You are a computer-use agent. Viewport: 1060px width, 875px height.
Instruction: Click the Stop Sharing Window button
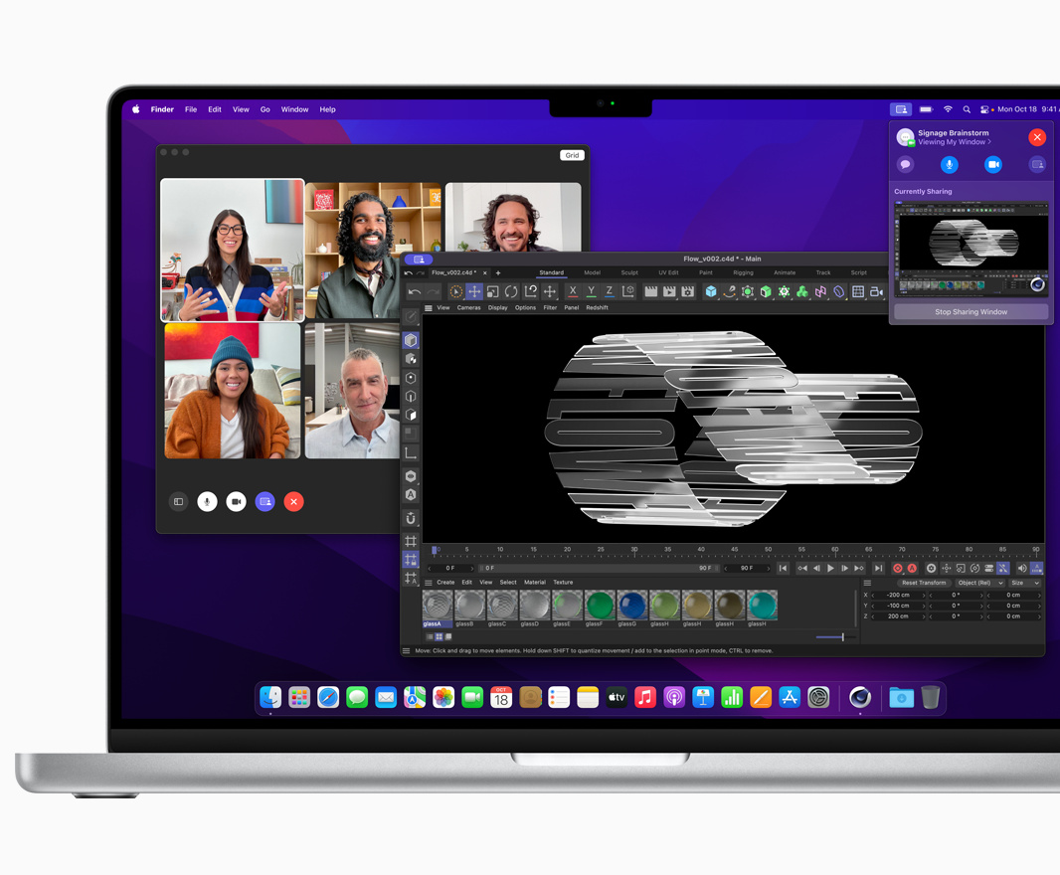971,312
